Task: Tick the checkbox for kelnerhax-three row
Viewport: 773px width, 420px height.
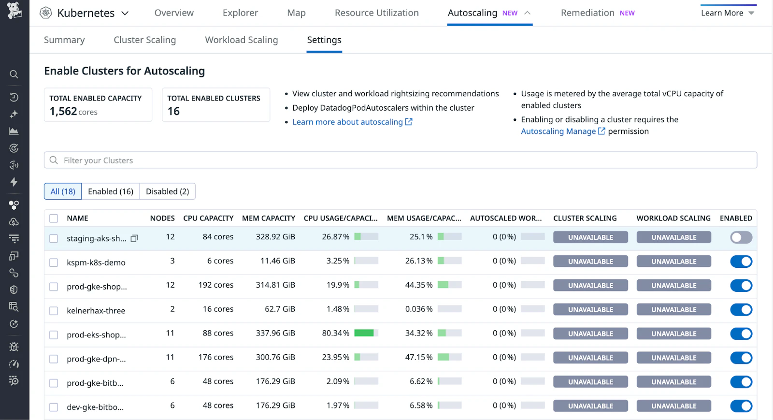Action: coord(54,311)
